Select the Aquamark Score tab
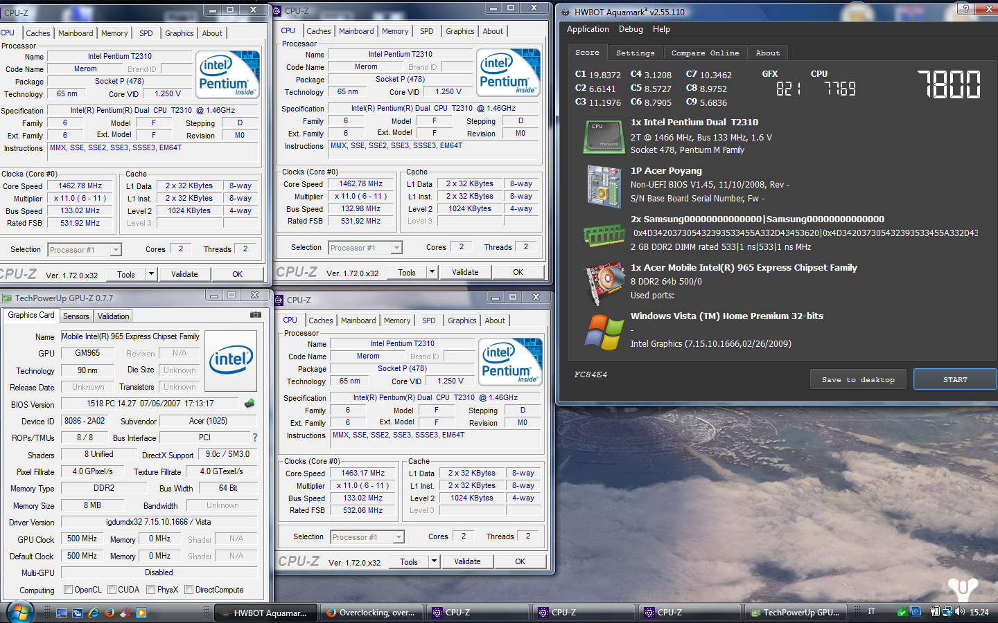 (x=587, y=52)
